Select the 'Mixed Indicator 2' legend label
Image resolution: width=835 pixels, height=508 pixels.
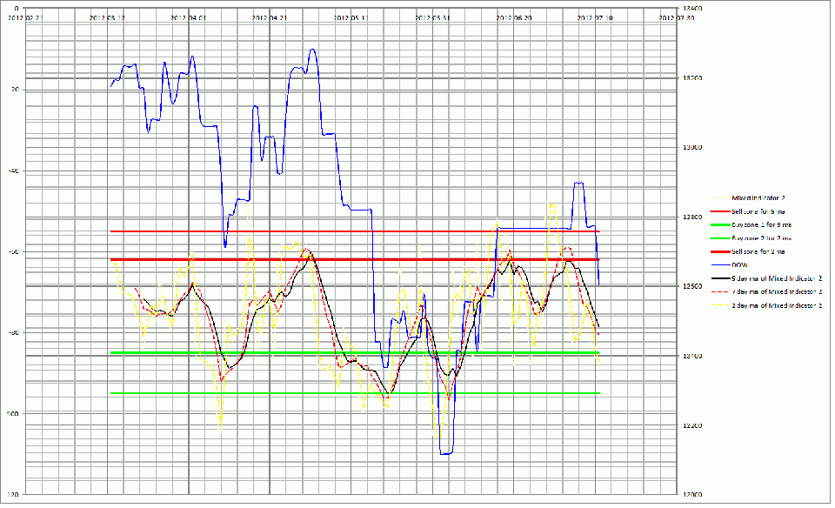(760, 198)
